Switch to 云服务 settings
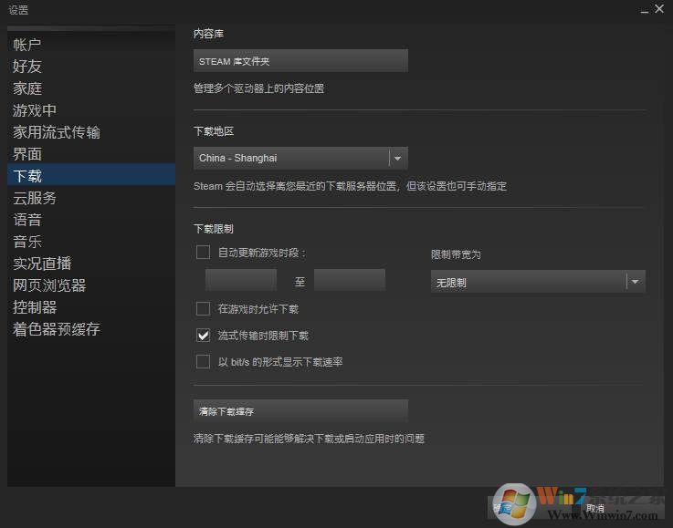 pyautogui.click(x=35, y=198)
